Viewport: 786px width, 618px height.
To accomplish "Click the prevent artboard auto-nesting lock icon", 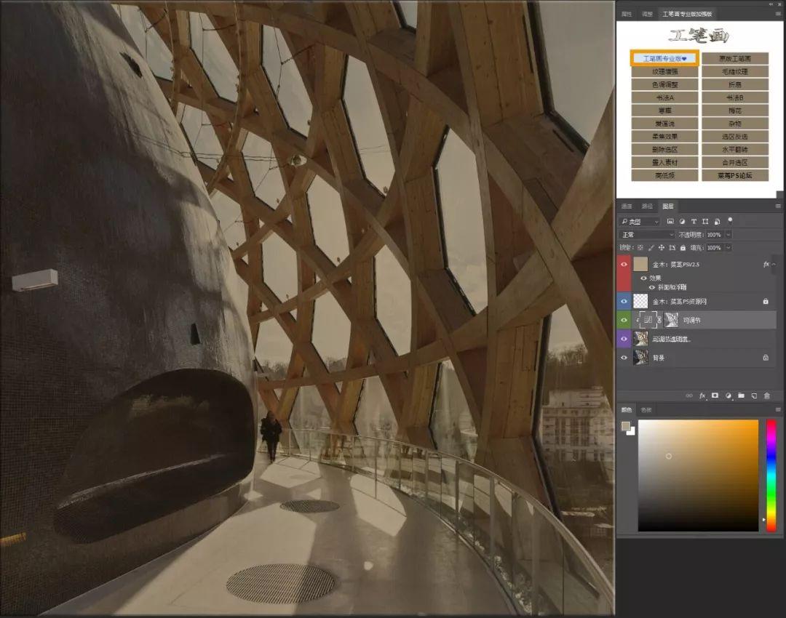I will (672, 247).
